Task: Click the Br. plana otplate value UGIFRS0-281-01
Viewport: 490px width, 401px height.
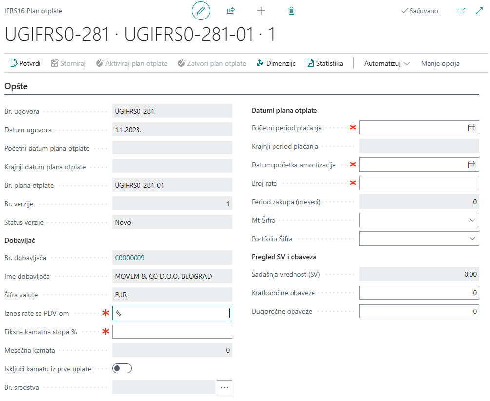Action: [x=139, y=185]
